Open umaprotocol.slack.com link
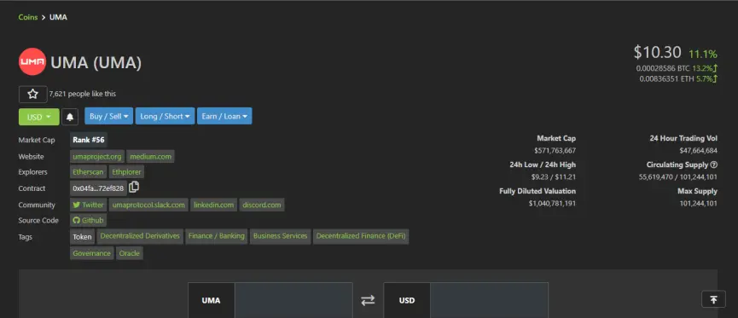This screenshot has height=318, width=738. (148, 205)
